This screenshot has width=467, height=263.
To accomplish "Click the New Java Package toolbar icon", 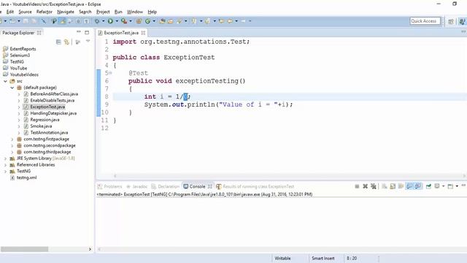I will coord(139,21).
